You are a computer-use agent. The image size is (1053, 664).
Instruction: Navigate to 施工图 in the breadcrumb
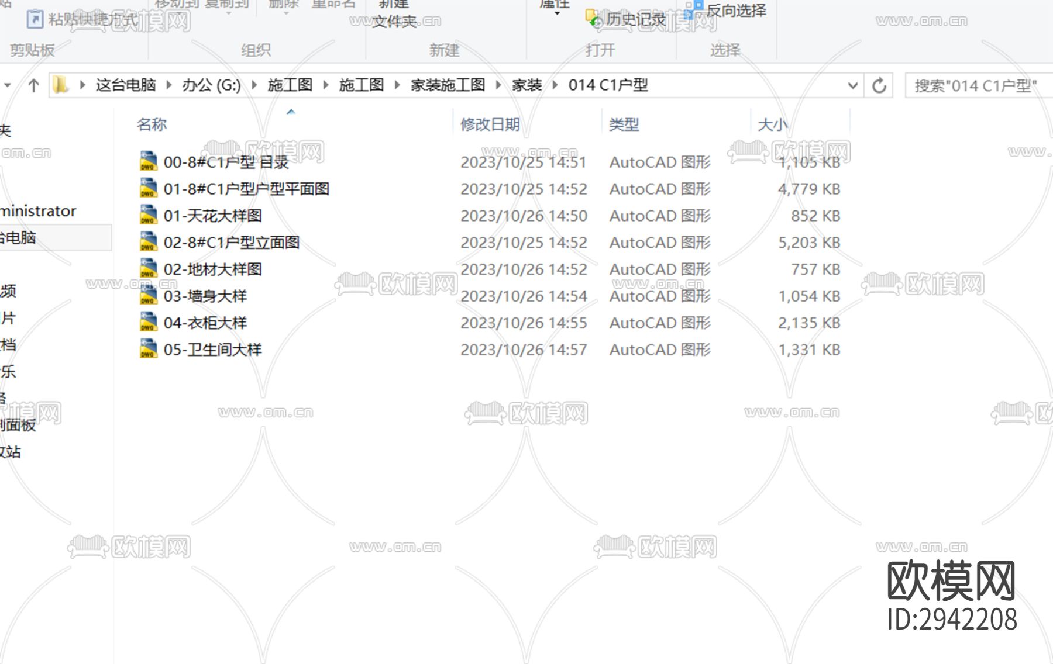[291, 85]
